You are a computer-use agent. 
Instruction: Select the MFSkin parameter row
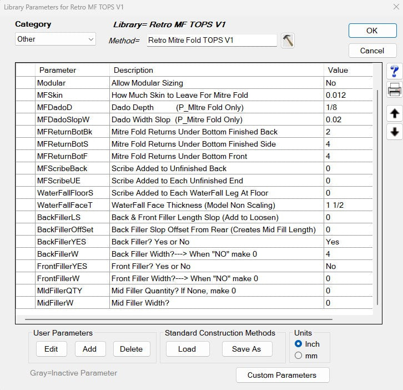[72, 95]
